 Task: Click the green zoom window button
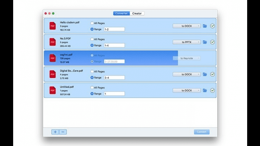(x=53, y=13)
